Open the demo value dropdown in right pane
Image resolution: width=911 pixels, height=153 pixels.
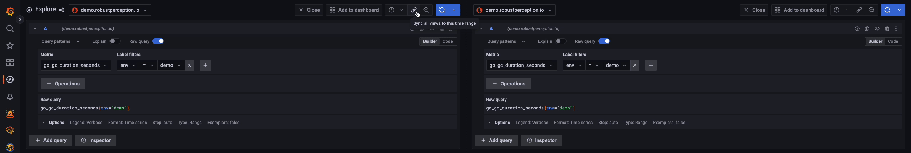coord(616,65)
